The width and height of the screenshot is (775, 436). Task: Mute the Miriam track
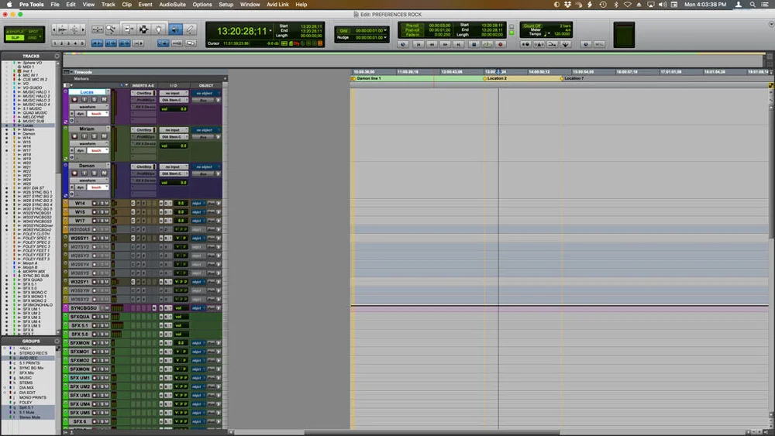tap(105, 136)
